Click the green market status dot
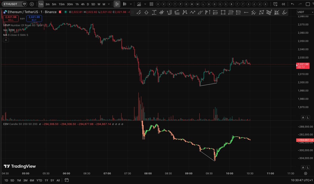Screen dimensions: 314x184 (65, 12)
